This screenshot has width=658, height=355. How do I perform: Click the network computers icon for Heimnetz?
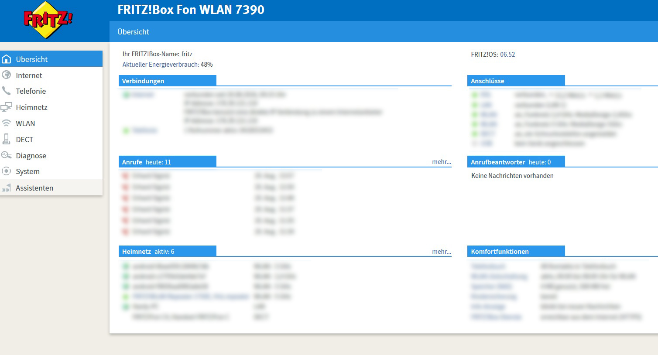click(x=7, y=107)
